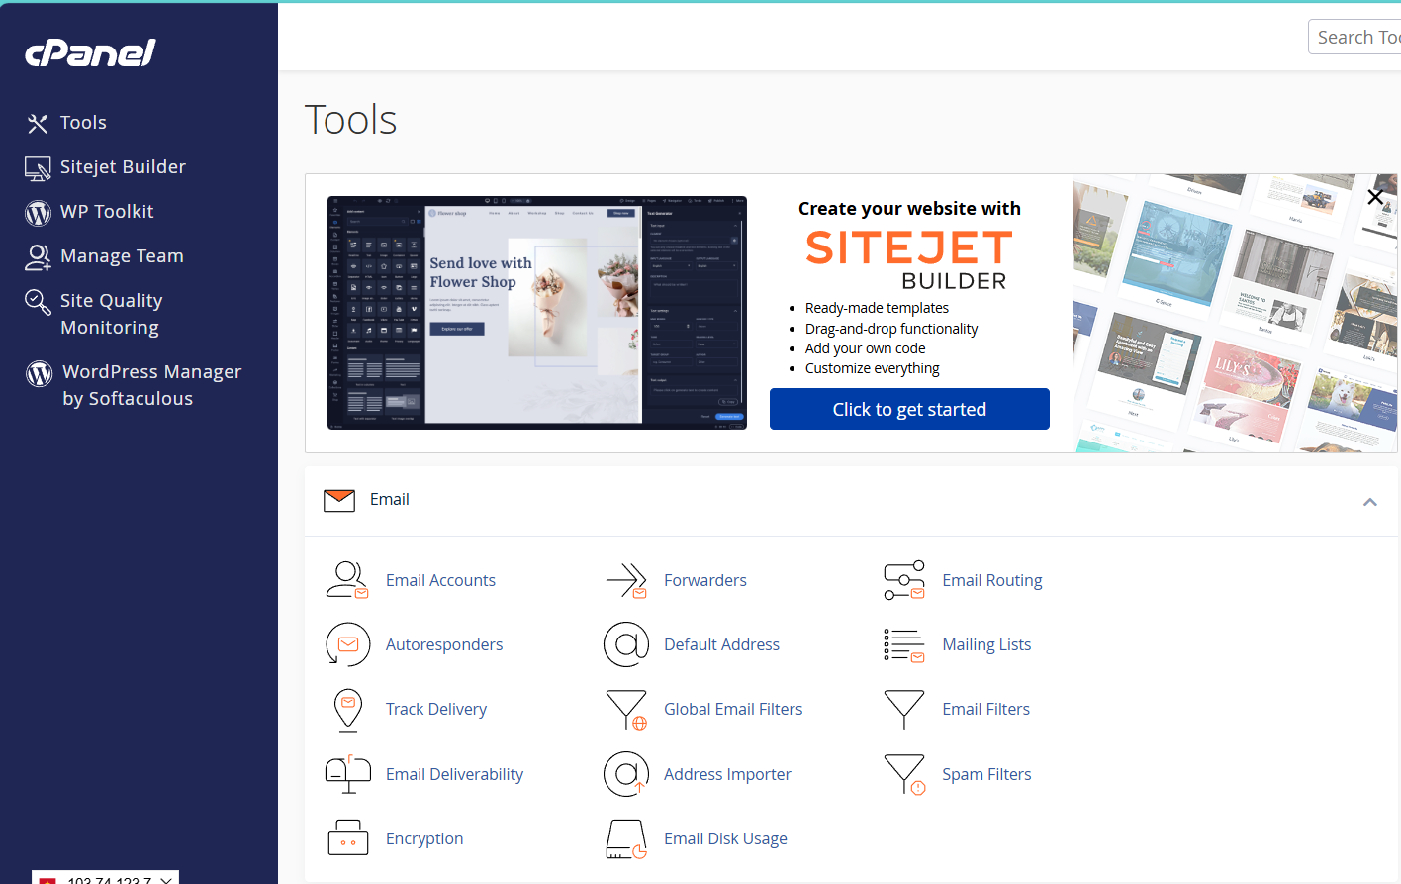Open Site Quality Monitoring sidebar item
This screenshot has width=1401, height=884.
(111, 314)
